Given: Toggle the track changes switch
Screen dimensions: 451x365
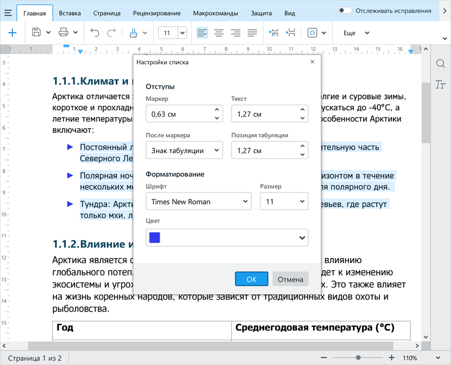Looking at the screenshot, I should 345,11.
